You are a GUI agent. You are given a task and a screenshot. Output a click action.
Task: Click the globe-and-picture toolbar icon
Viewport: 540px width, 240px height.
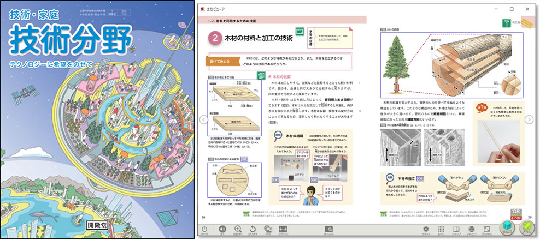(268, 229)
